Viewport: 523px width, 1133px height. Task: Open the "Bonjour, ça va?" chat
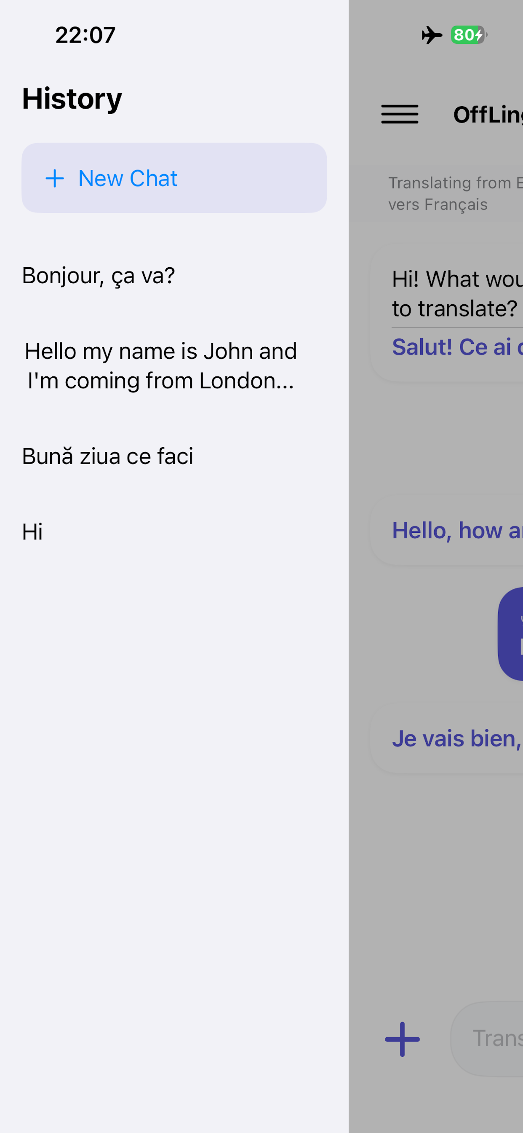pyautogui.click(x=99, y=276)
